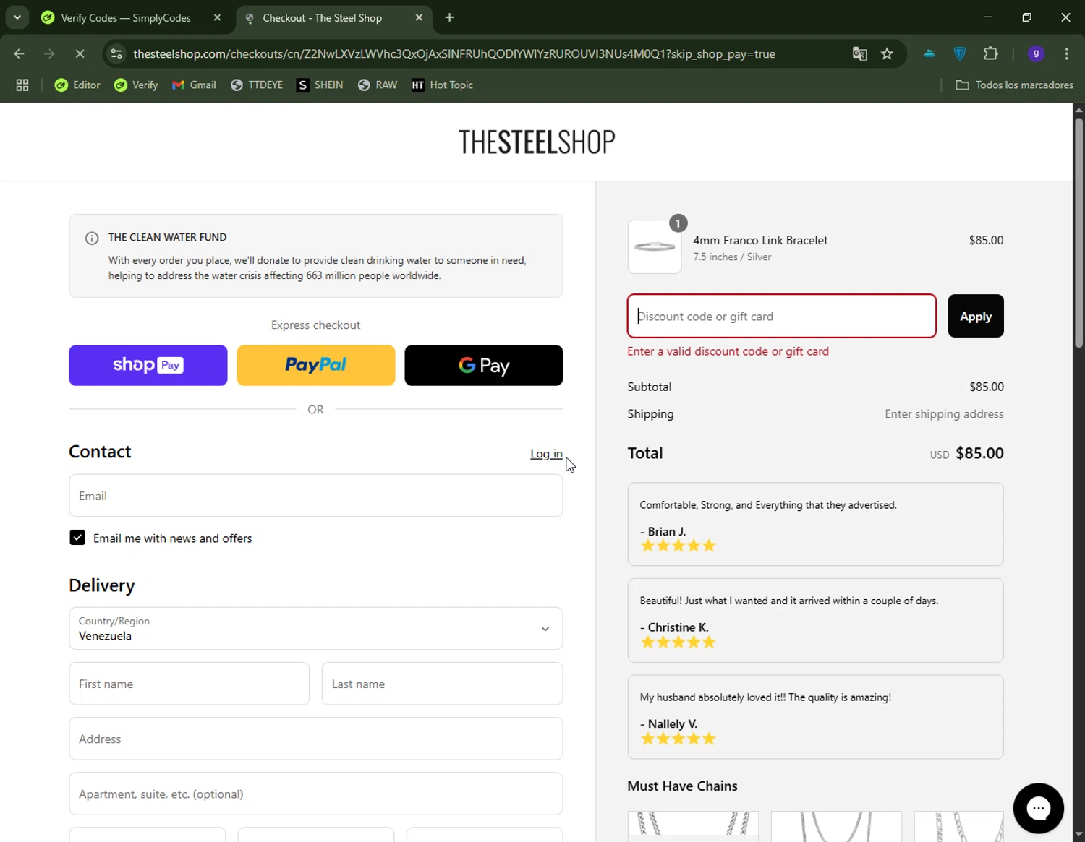Viewport: 1085px width, 842px height.
Task: Open the Hot Topic bookmark
Action: pyautogui.click(x=442, y=85)
